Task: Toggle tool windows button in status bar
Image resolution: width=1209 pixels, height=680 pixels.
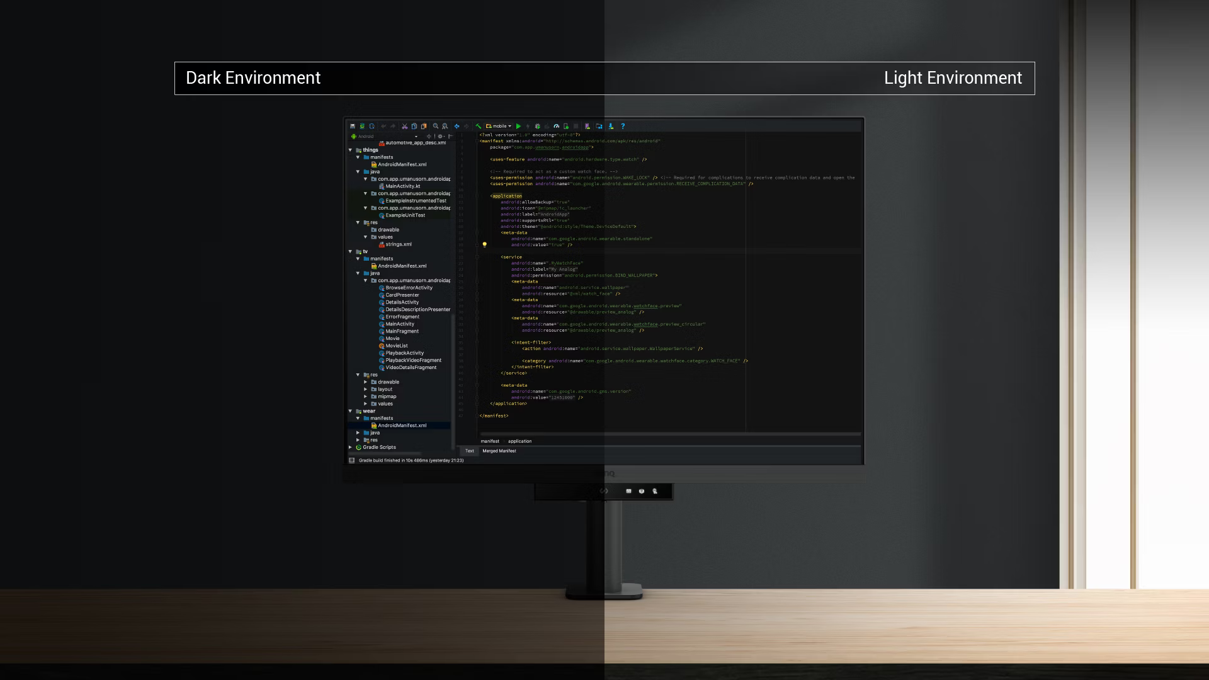Action: tap(352, 460)
